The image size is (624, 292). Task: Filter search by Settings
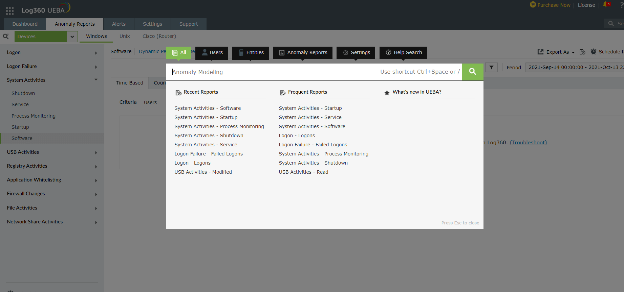click(356, 53)
